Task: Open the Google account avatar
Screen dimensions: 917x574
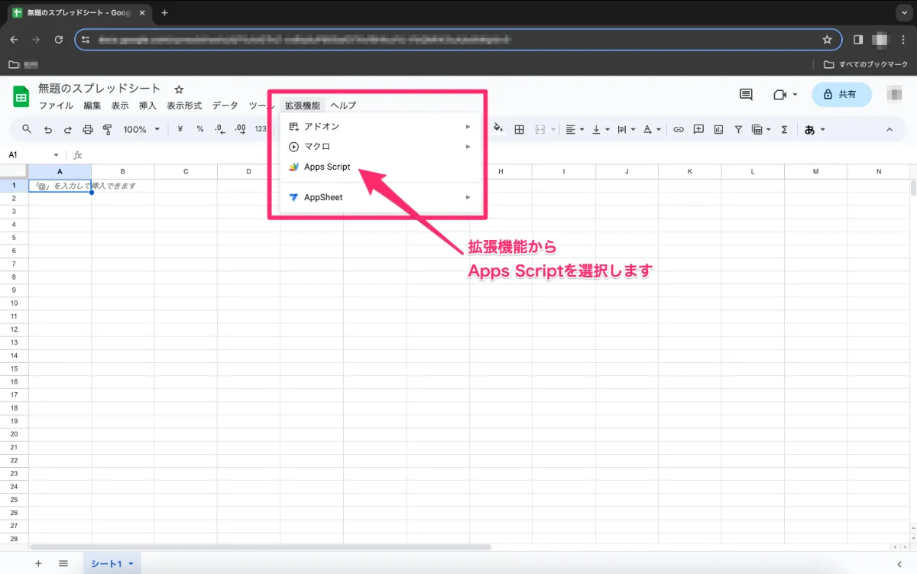Action: coord(894,94)
